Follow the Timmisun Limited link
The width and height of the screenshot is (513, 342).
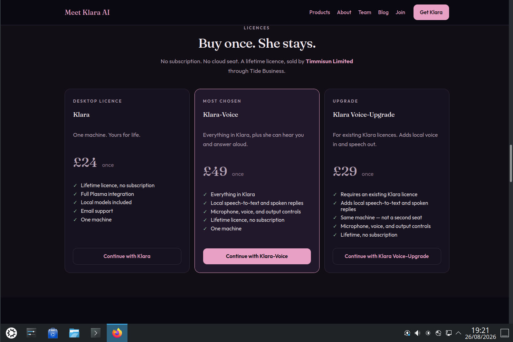tap(329, 61)
